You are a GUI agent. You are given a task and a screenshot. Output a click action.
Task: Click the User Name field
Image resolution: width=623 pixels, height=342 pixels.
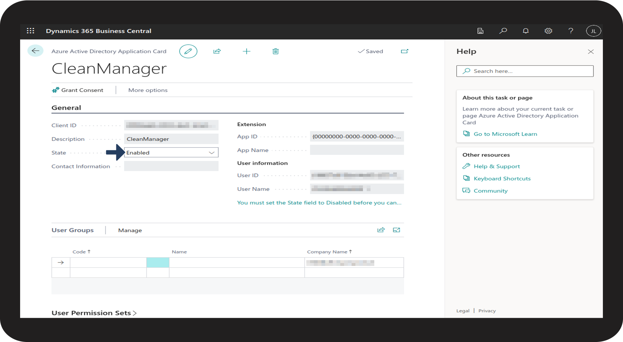[357, 189]
